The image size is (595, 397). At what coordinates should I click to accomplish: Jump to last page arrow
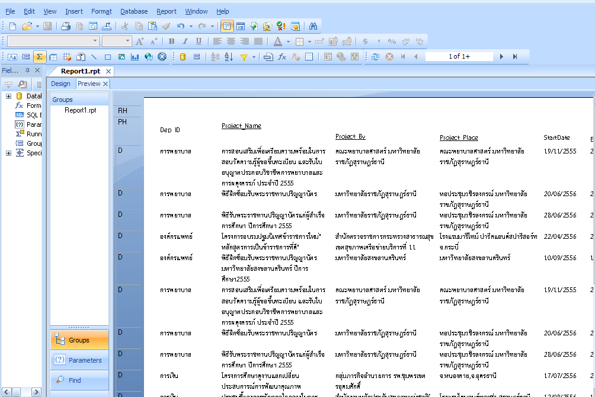[515, 56]
